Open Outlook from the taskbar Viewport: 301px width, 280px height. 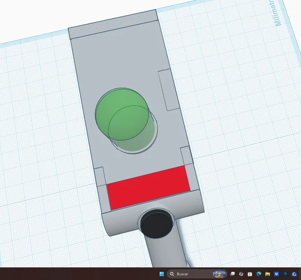click(x=294, y=274)
